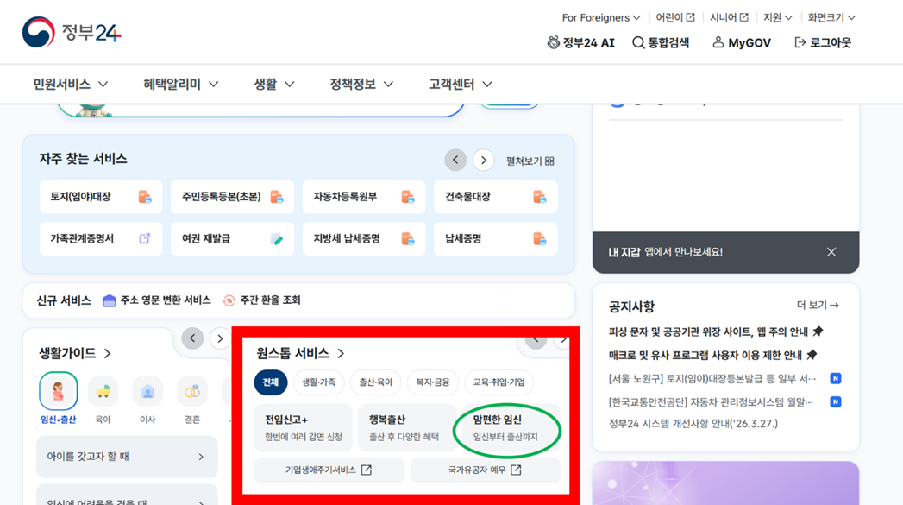Click the purple banner thumbnail below 공지사항
Image resolution: width=903 pixels, height=505 pixels.
[x=725, y=483]
